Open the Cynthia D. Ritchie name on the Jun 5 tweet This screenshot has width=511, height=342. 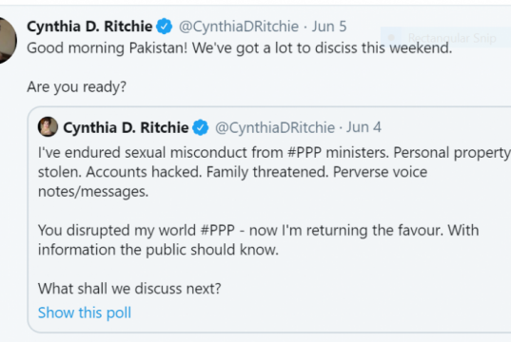89,27
